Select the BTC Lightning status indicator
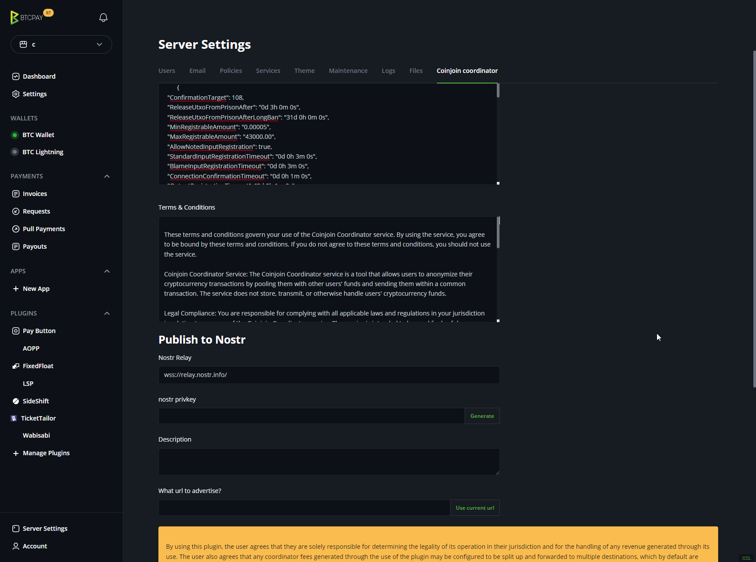The height and width of the screenshot is (562, 756). tap(15, 152)
